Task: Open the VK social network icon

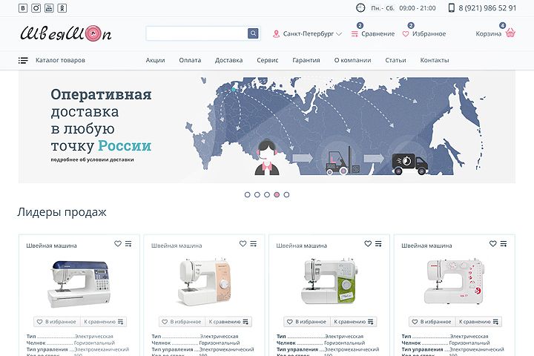Action: (23, 8)
